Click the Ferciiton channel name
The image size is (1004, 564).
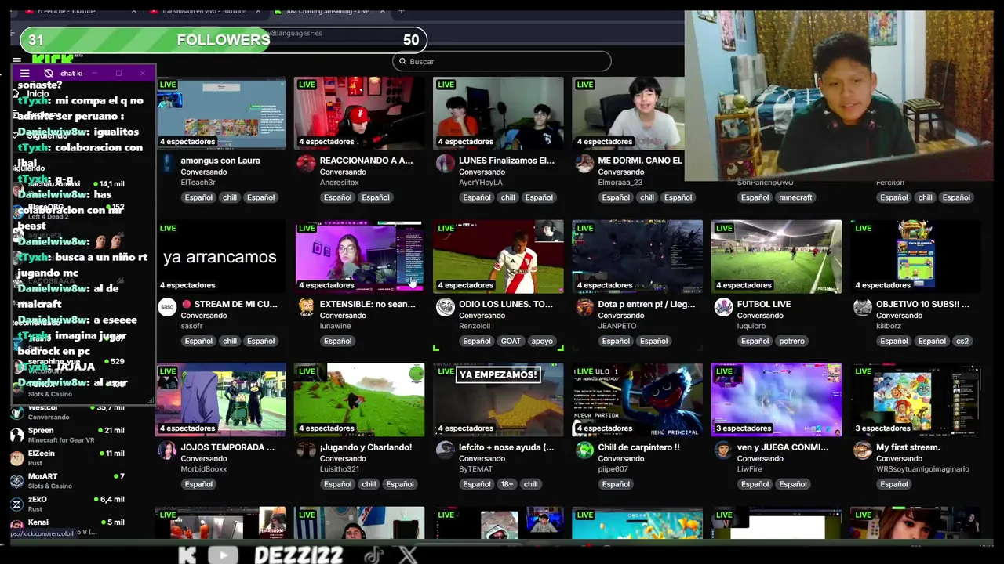pyautogui.click(x=890, y=183)
